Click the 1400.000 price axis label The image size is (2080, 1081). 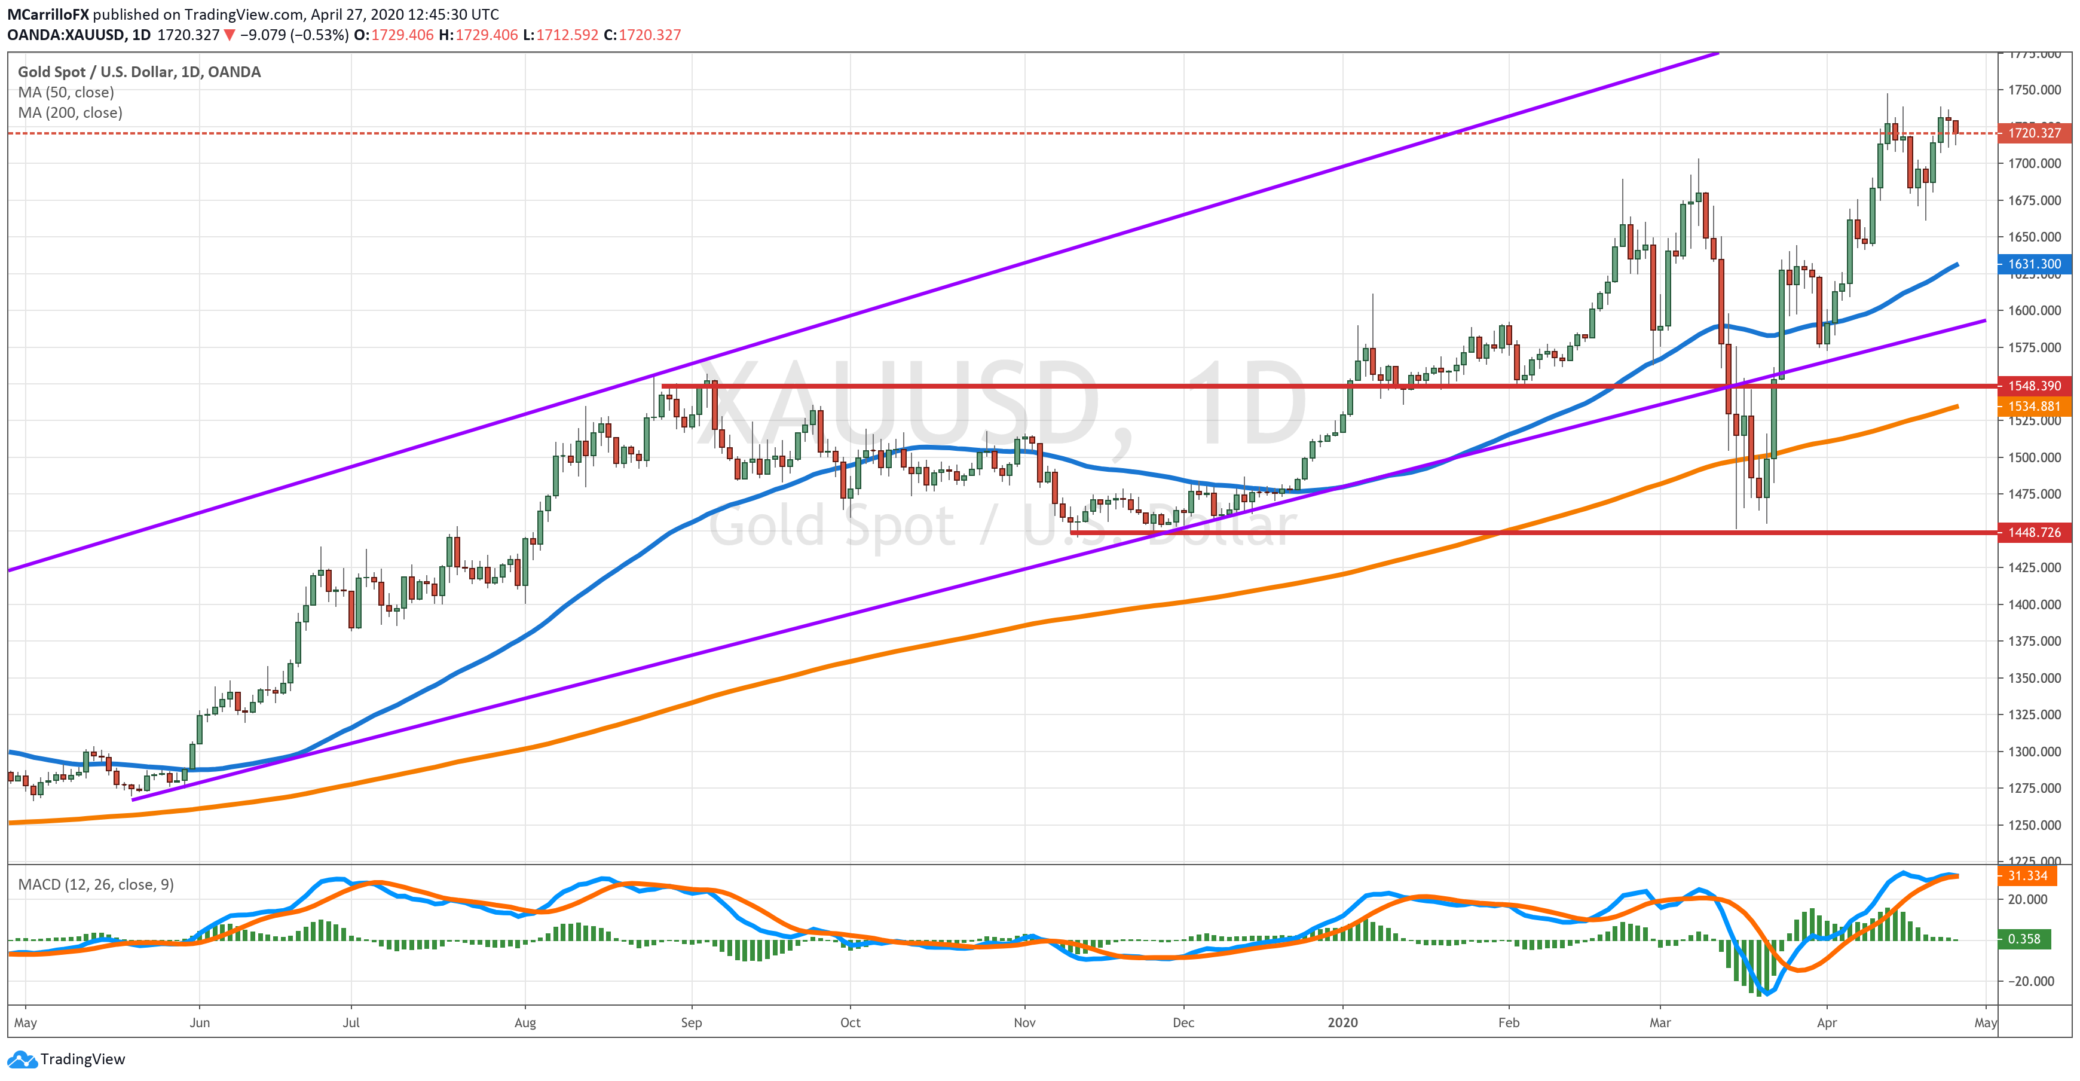point(2034,604)
